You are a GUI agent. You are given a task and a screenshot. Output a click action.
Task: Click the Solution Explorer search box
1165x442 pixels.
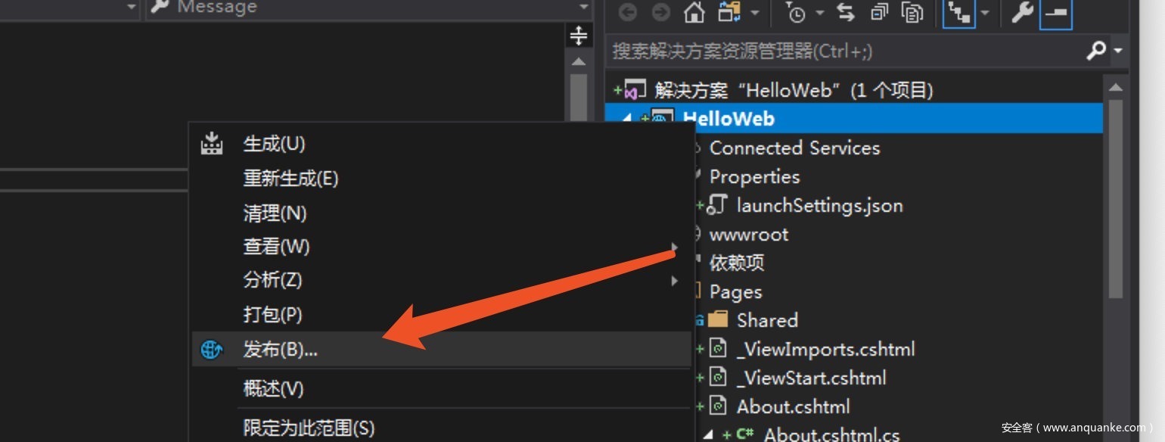tap(840, 51)
